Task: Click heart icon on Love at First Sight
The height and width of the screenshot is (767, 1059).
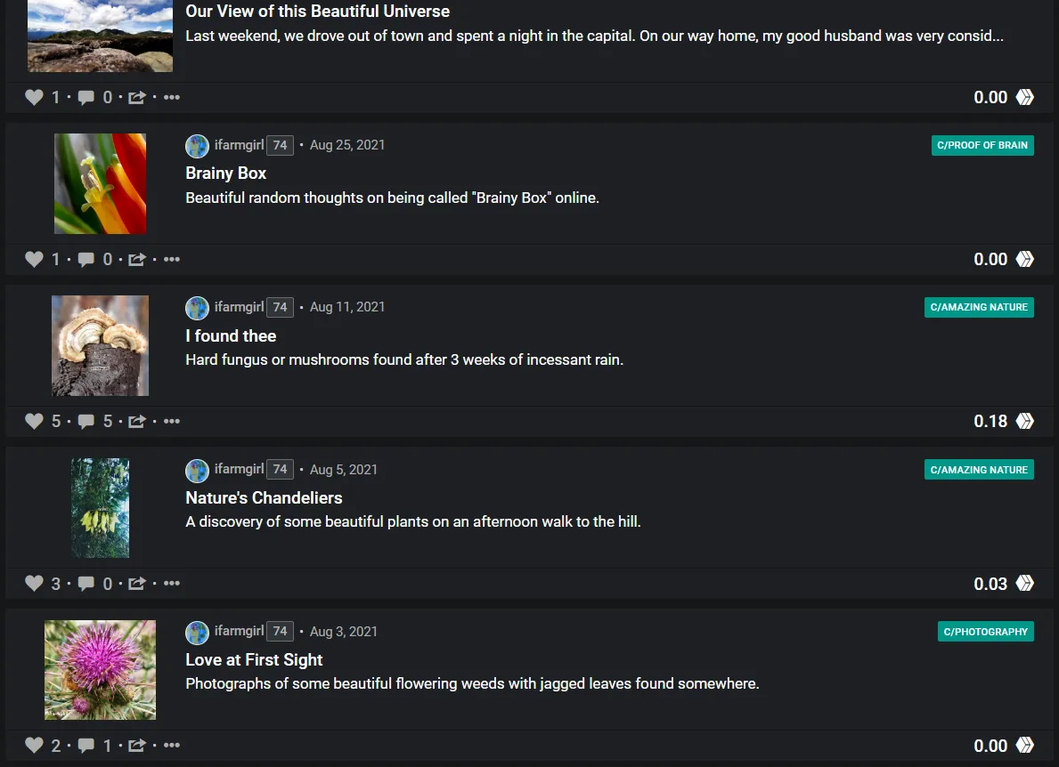Action: (x=34, y=746)
